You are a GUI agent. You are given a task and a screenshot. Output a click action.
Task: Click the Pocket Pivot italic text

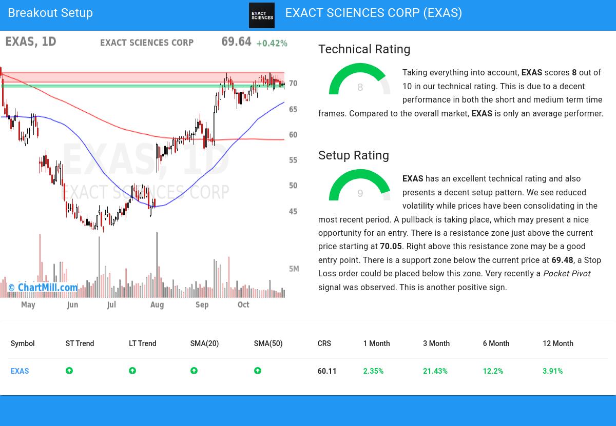point(567,274)
